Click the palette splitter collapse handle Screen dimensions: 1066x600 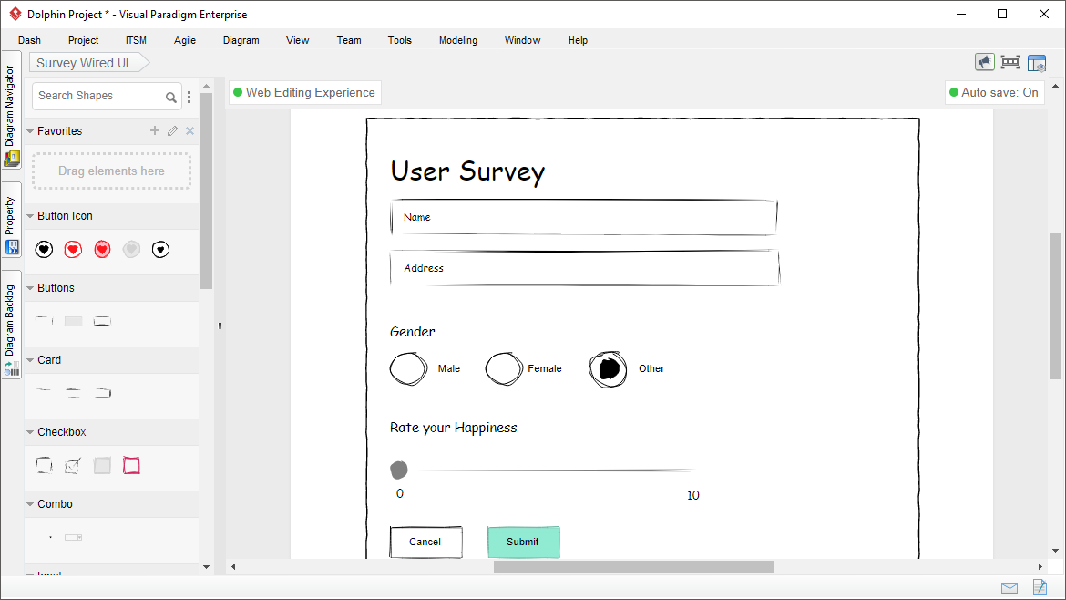coord(220,326)
